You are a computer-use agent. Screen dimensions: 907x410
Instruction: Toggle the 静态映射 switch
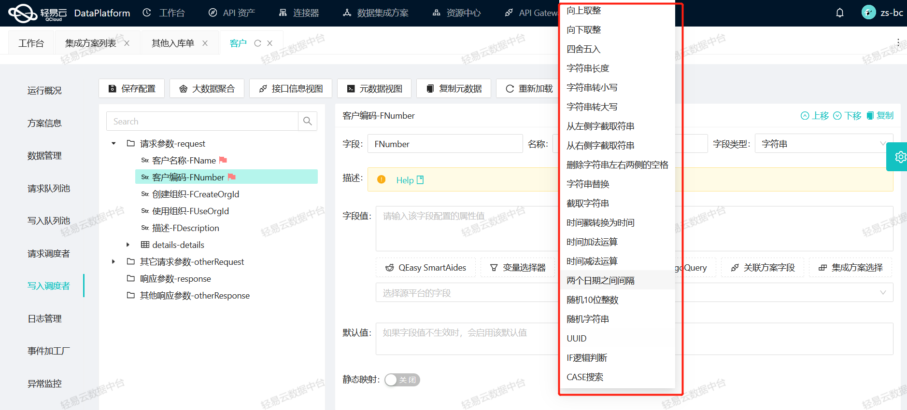coord(402,380)
